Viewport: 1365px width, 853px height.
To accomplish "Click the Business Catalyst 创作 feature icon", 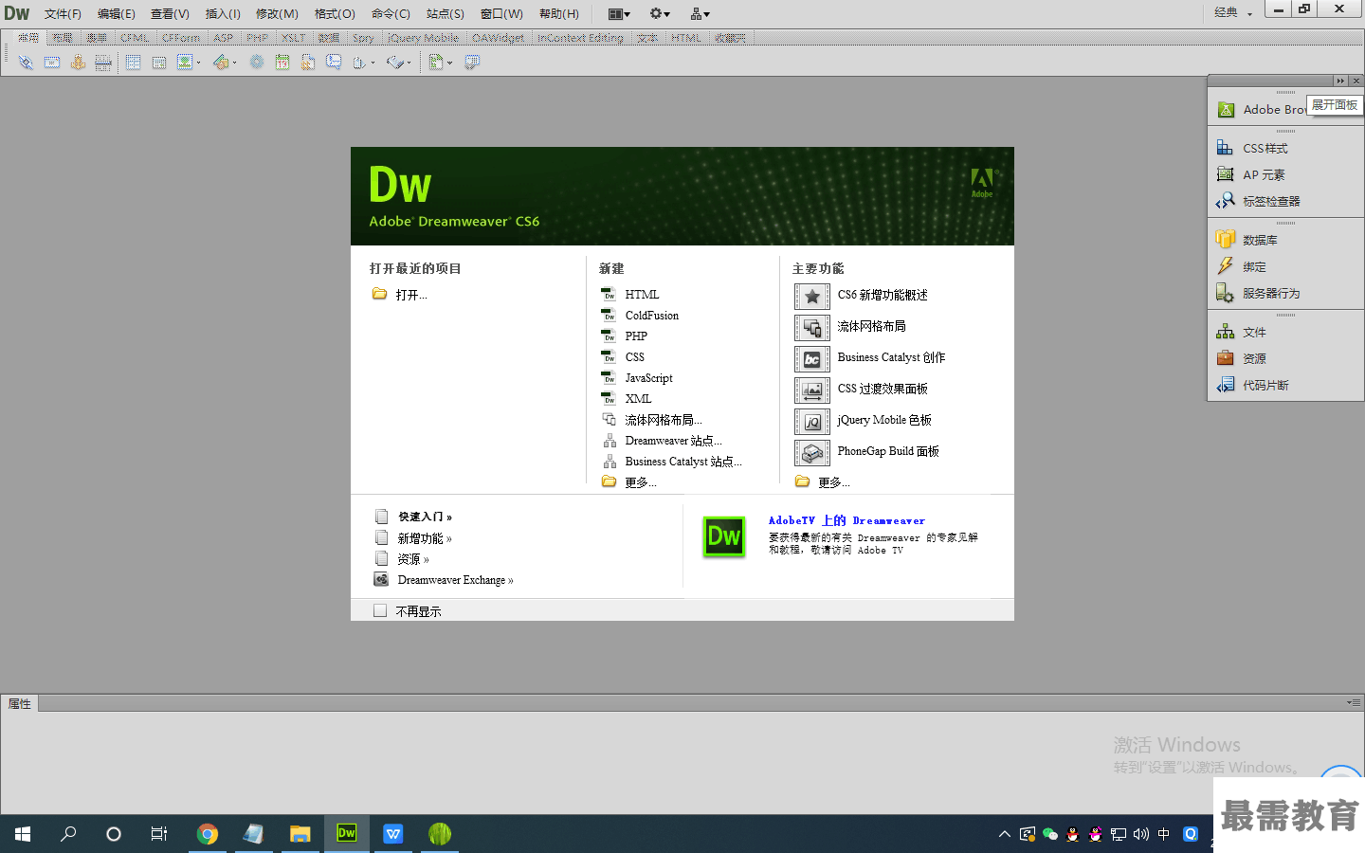I will pos(812,358).
